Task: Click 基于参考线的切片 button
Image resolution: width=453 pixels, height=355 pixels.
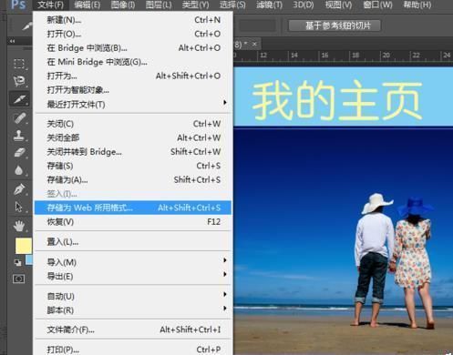Action: click(x=335, y=25)
